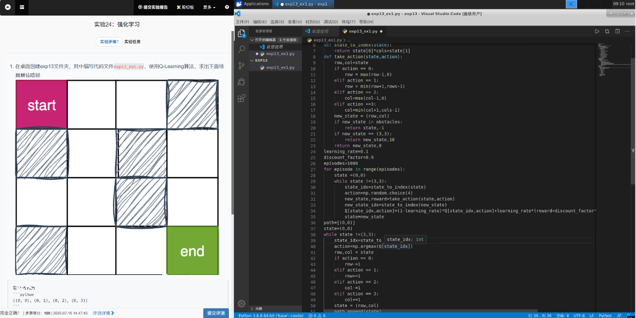The image size is (636, 318).
Task: Click the 评测详情 link
Action: coord(103,313)
